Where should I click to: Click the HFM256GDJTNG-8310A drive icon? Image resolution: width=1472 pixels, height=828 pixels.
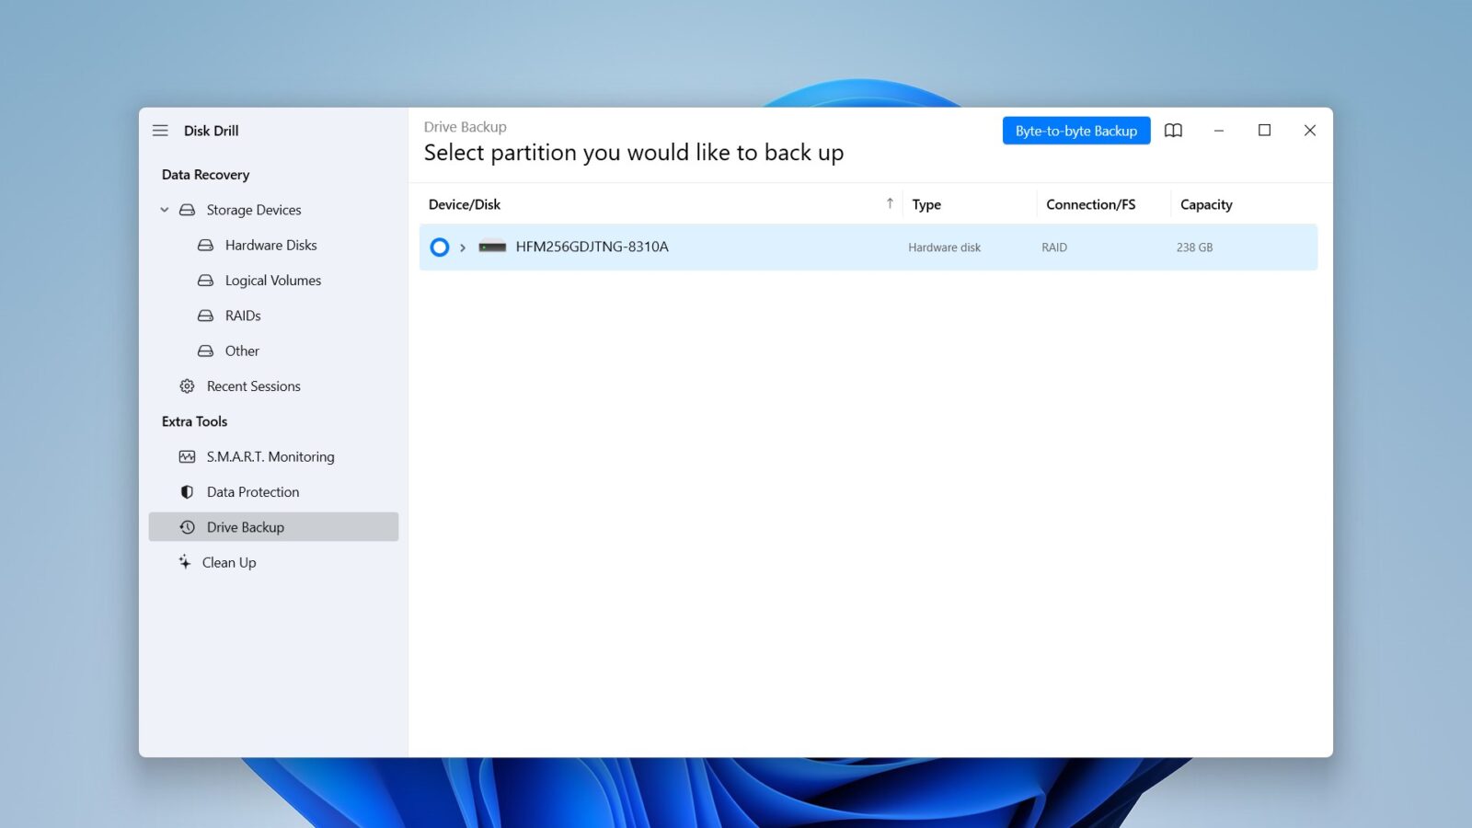tap(492, 247)
